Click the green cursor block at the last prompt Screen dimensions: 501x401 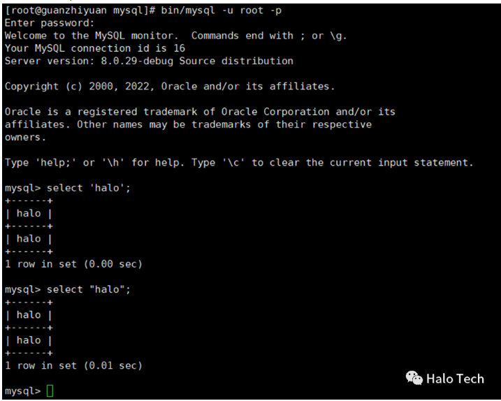50,391
